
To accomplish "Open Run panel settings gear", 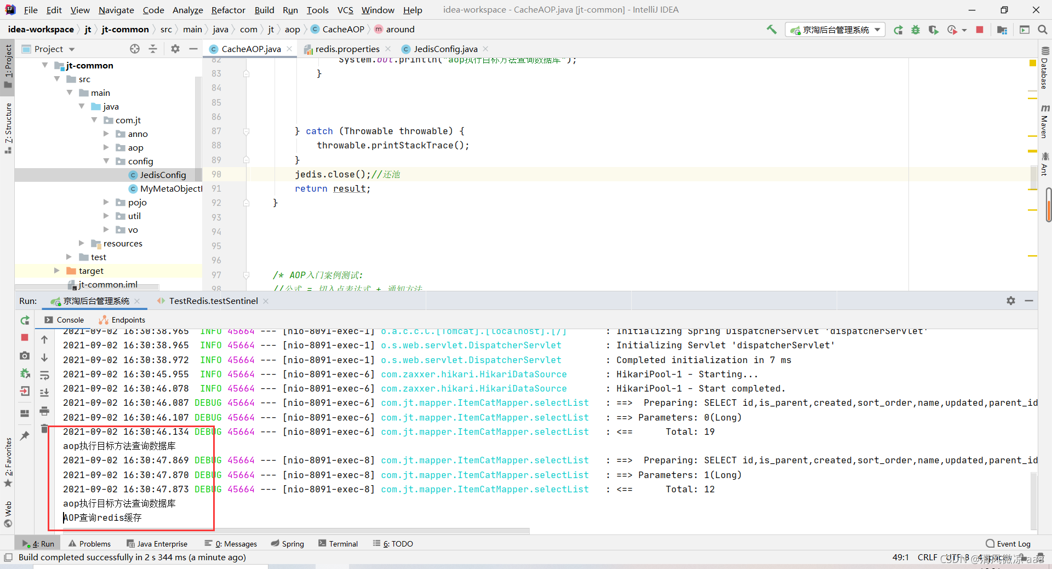I will [1011, 301].
